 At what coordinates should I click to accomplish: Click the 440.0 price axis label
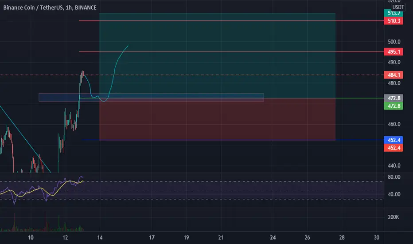click(394, 165)
